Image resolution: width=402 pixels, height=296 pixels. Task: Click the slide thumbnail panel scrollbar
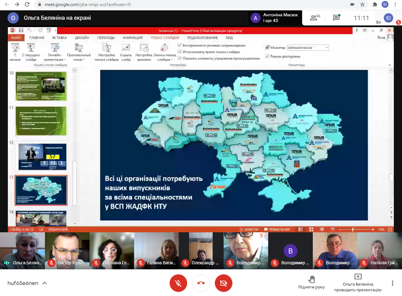point(75,183)
